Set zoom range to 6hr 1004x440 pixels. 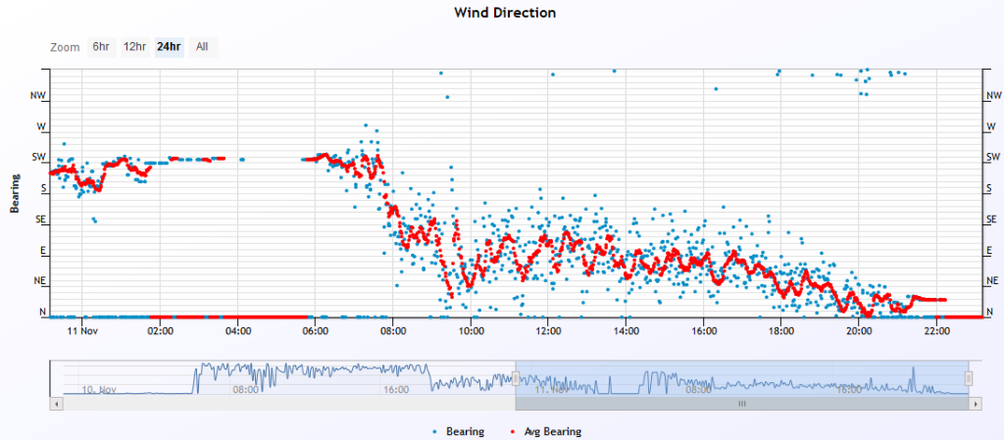(101, 47)
